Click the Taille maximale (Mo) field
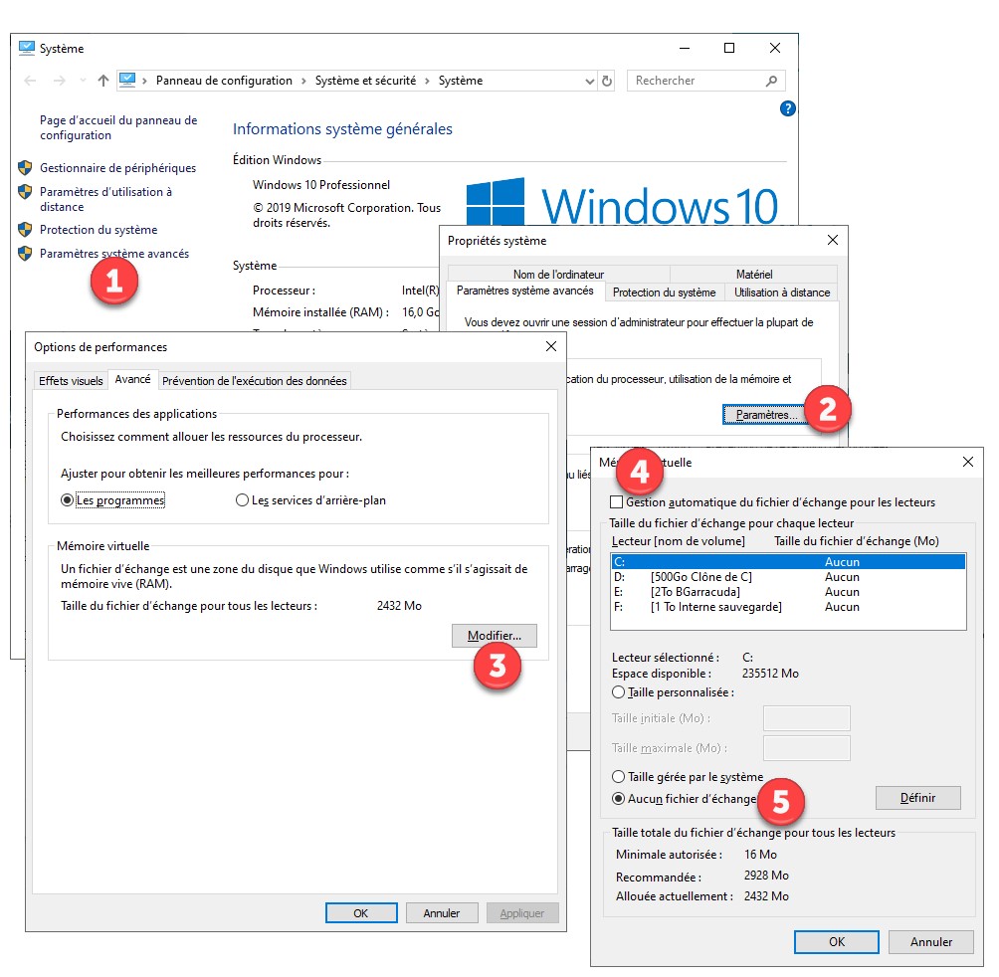The height and width of the screenshot is (977, 999). coord(807,748)
